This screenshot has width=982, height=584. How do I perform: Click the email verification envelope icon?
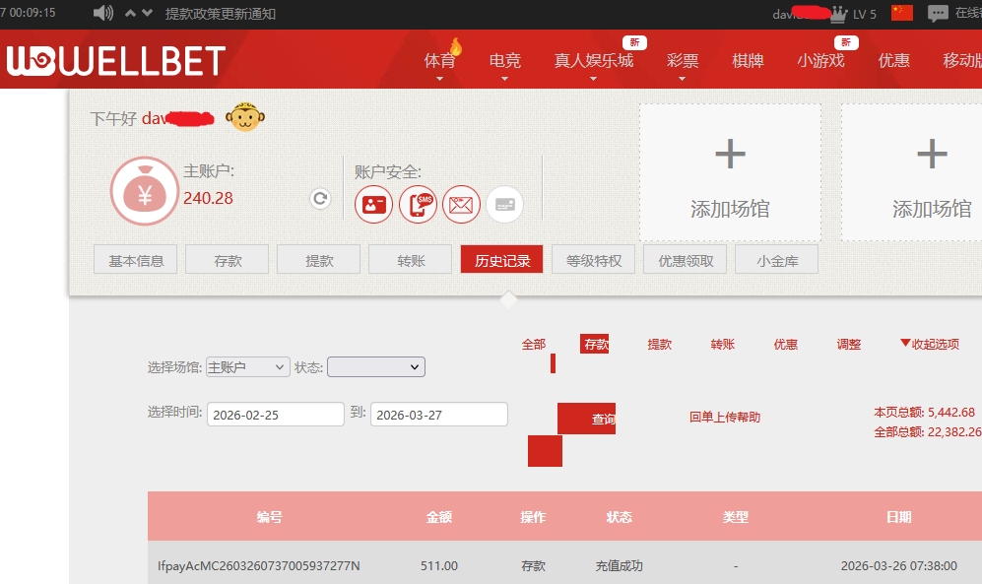pos(461,204)
